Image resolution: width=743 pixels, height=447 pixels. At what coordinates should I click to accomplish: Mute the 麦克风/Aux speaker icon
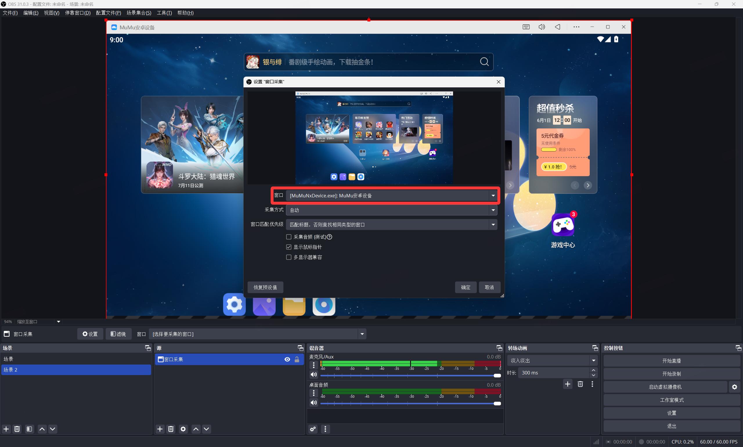pos(313,374)
